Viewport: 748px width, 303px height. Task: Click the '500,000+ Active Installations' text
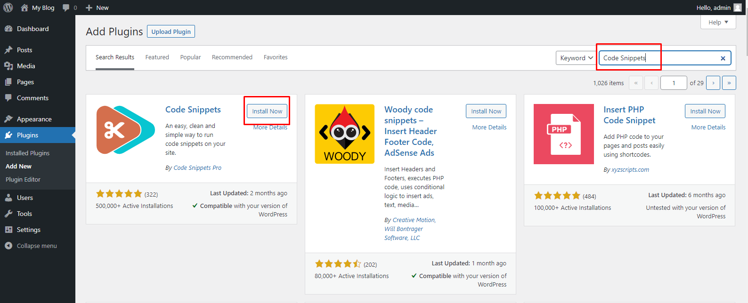click(134, 206)
